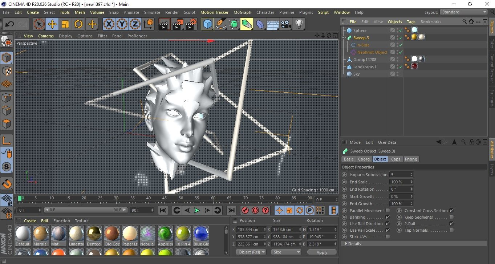Collapse the Sweep.3 object hierarchy
Image resolution: width=495 pixels, height=264 pixels.
344,38
